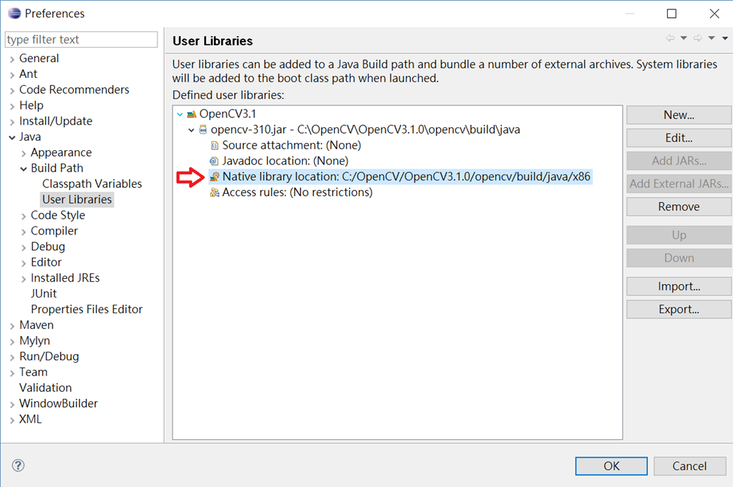Collapse the opencv-310.jar entry
Viewport: 733px width, 487px height.
click(191, 130)
